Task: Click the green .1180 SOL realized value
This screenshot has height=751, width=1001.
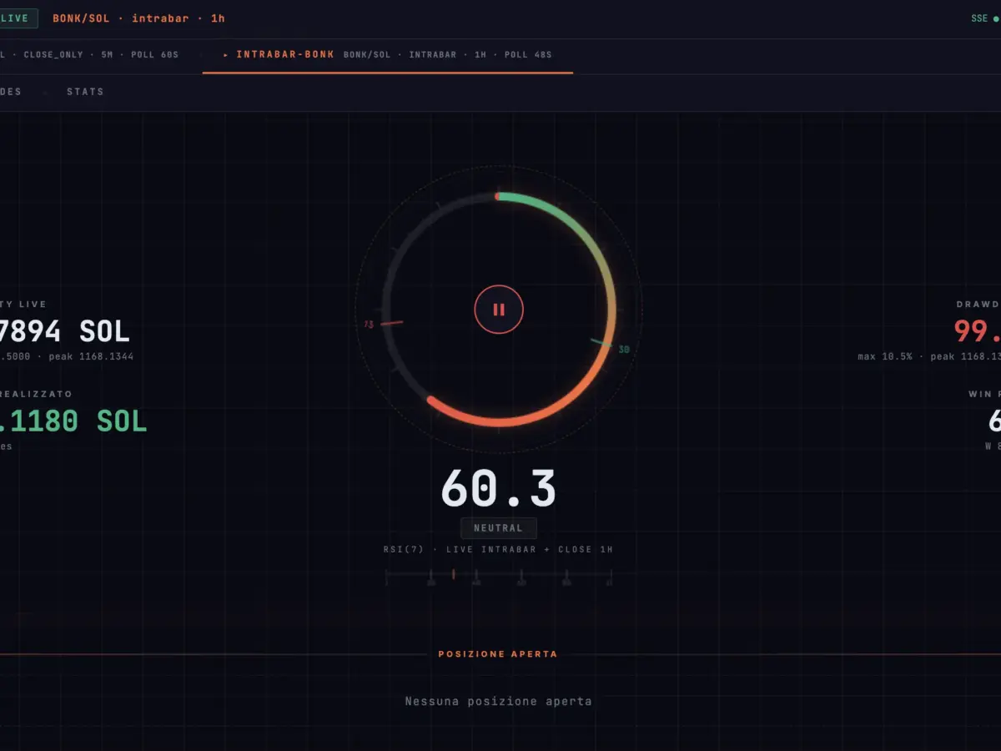Action: (73, 422)
